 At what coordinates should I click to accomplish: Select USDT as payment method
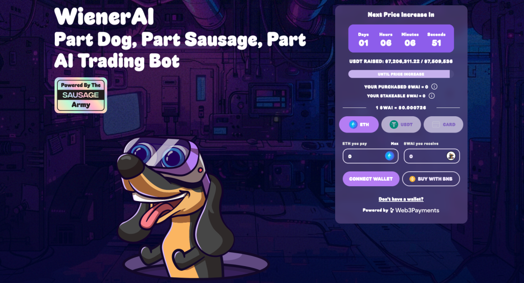click(x=401, y=125)
